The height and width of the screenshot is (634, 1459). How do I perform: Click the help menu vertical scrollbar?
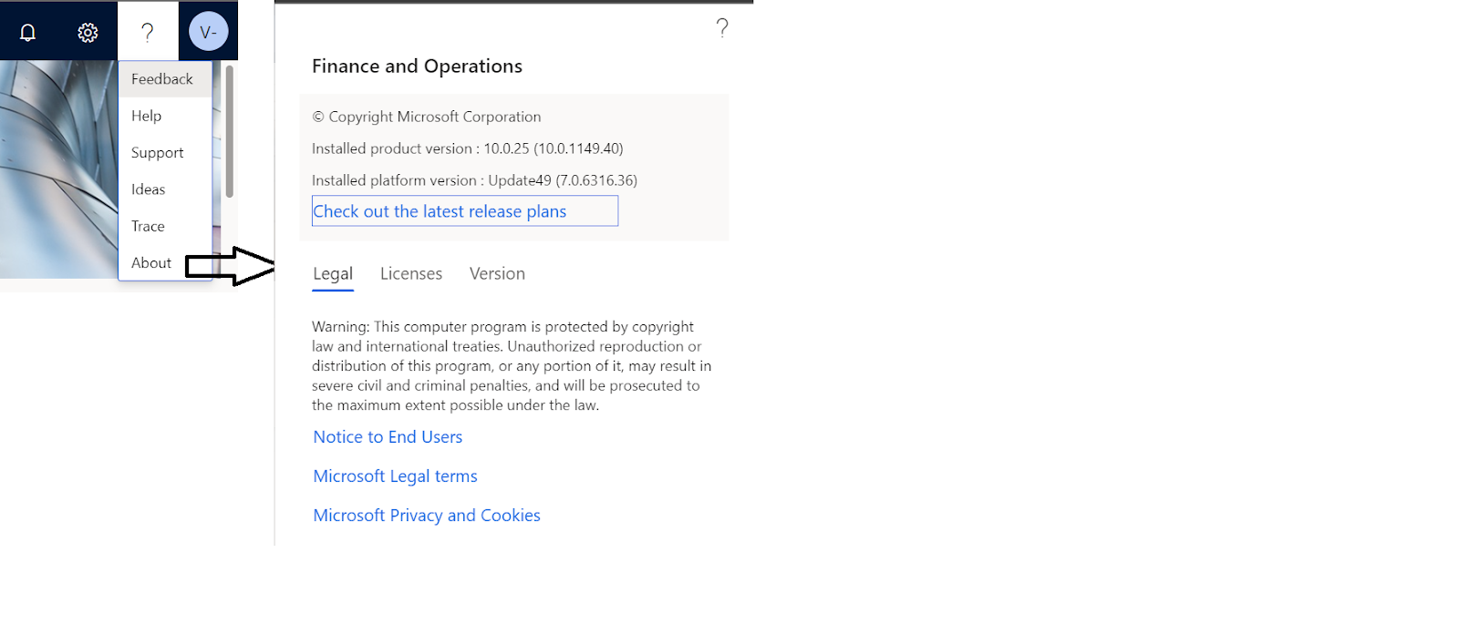230,131
